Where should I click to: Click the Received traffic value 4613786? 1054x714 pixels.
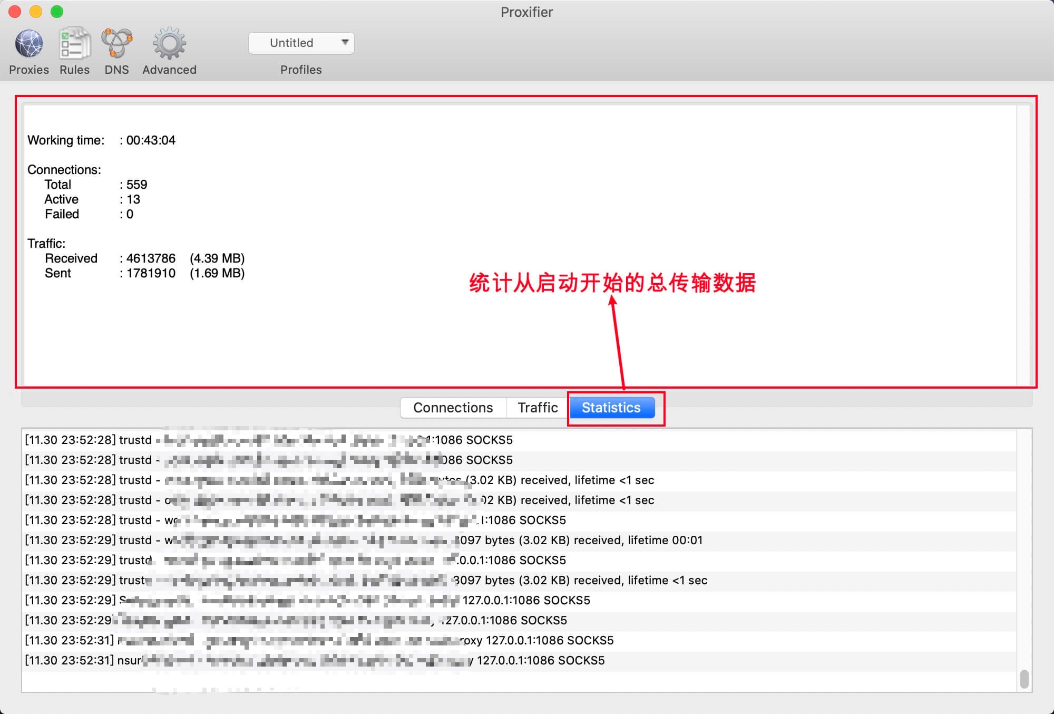point(151,258)
